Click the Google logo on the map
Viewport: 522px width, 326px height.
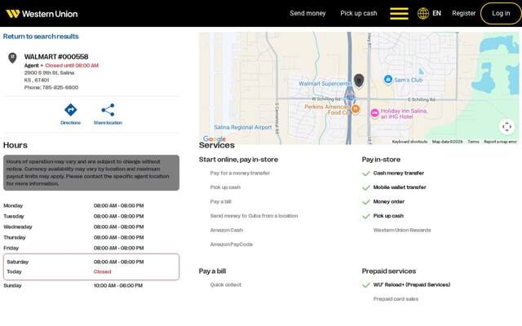click(214, 139)
